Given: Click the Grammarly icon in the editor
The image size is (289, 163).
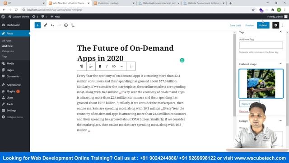Looking at the screenshot, I should point(182,60).
